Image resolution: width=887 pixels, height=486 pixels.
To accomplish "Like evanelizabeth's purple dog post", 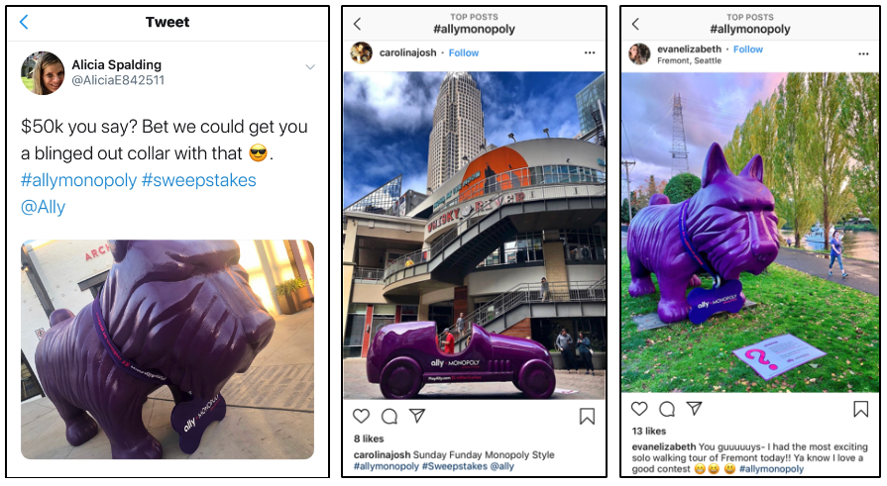I will click(x=639, y=409).
